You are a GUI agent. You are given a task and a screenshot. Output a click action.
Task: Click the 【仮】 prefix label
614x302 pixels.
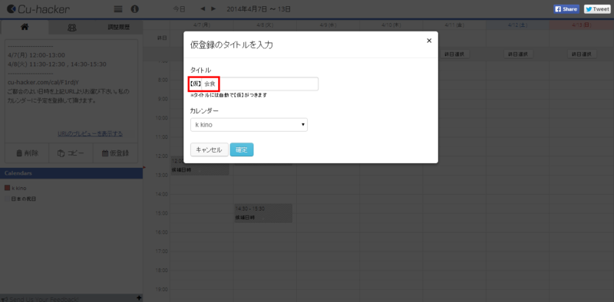196,84
